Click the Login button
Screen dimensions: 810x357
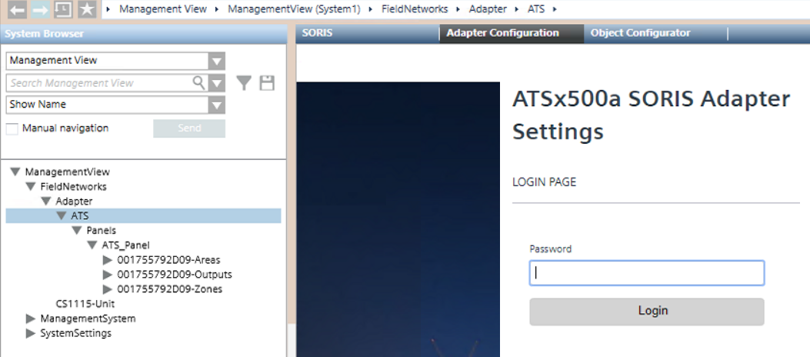pos(646,312)
